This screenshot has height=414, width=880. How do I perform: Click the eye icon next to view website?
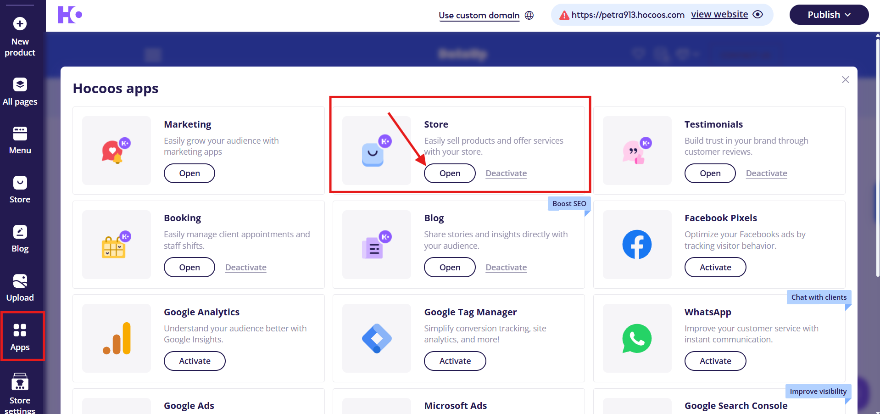[x=758, y=14]
